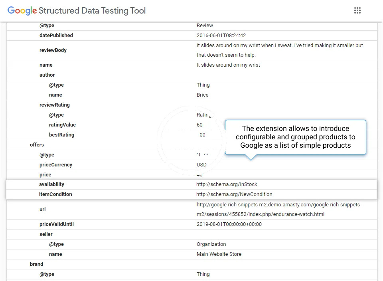Open the Google apps grid icon
383x281 pixels.
[357, 11]
